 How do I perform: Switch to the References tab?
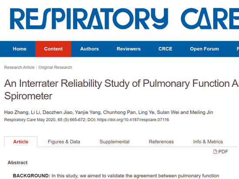pos(161,142)
